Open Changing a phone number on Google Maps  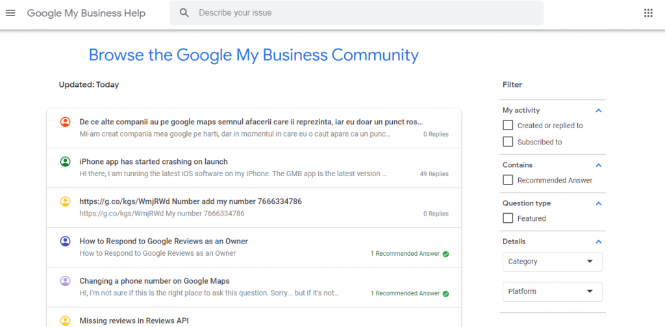(155, 281)
